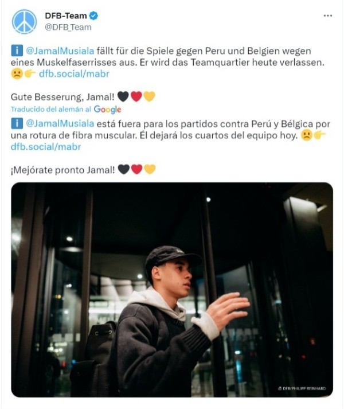Open the three-dot more options menu

[x=327, y=15]
